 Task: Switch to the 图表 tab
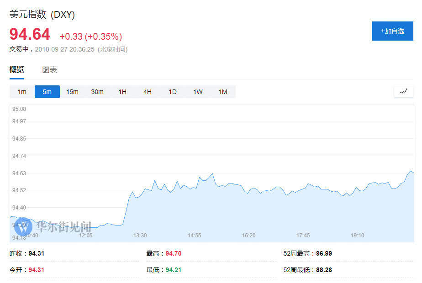point(50,70)
